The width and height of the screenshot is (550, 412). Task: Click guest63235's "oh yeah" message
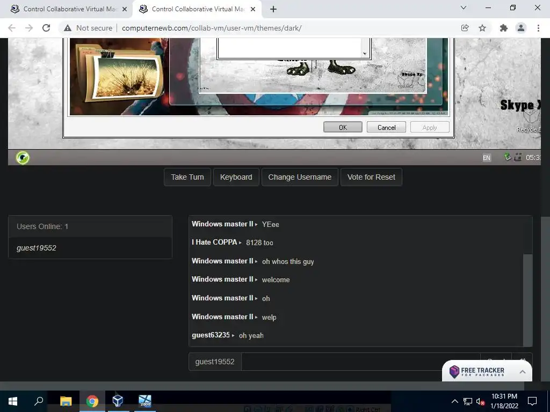tap(251, 335)
